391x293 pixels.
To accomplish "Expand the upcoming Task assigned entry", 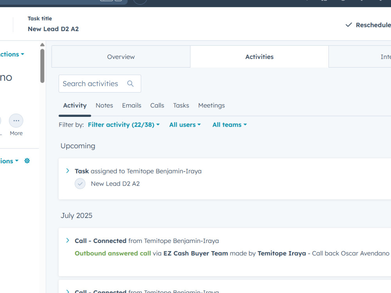I will 68,171.
